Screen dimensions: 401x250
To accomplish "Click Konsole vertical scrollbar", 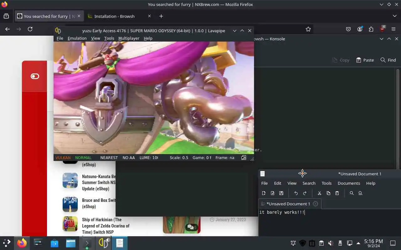I will click(398, 119).
